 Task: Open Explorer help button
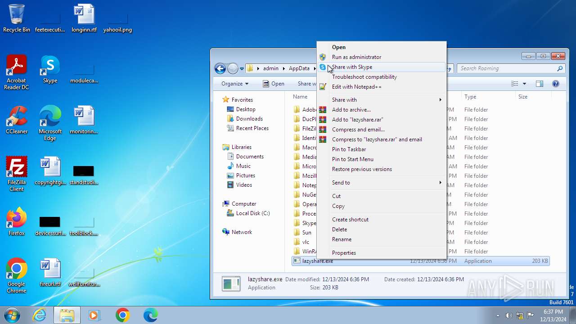(x=556, y=84)
